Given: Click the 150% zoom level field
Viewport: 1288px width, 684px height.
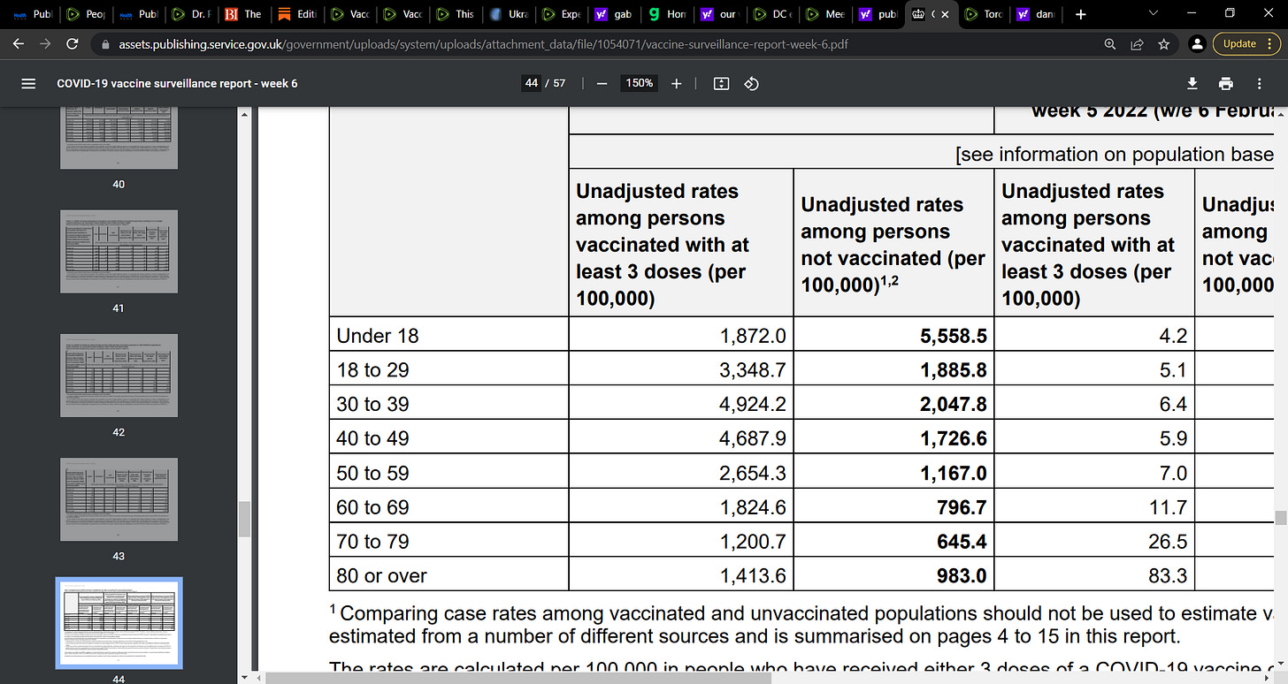Looking at the screenshot, I should coord(640,83).
